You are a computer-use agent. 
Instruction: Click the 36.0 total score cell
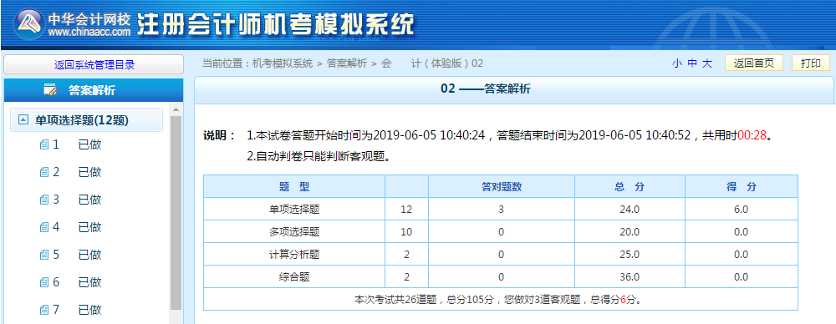[630, 277]
